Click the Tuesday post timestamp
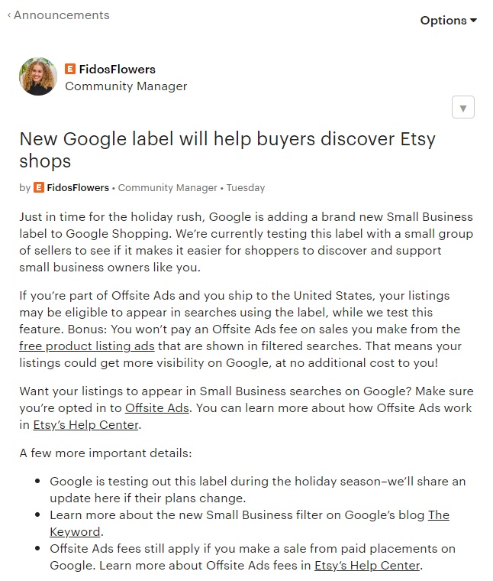Viewport: 493px width, 581px height. coord(246,188)
